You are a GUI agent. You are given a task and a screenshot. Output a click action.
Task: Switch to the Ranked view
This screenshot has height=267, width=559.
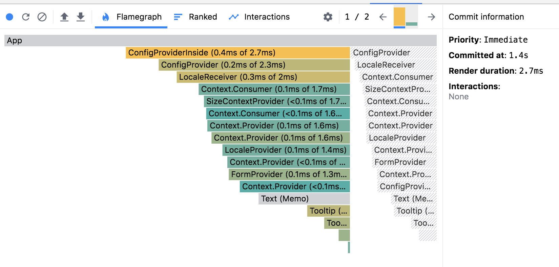tap(203, 17)
